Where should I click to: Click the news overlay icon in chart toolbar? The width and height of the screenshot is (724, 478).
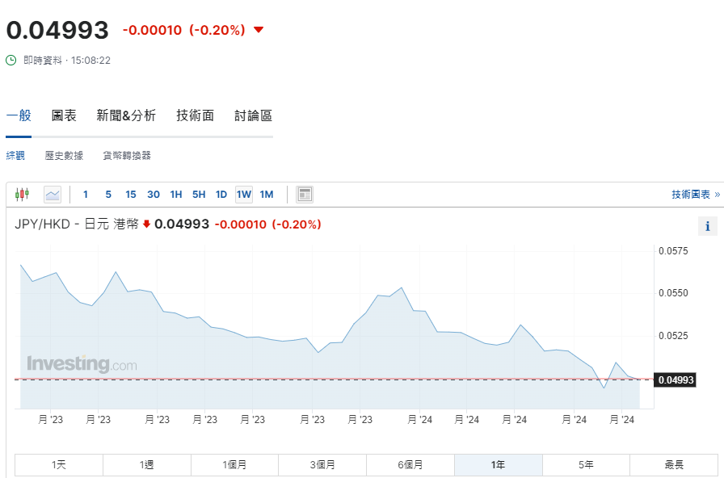point(305,194)
